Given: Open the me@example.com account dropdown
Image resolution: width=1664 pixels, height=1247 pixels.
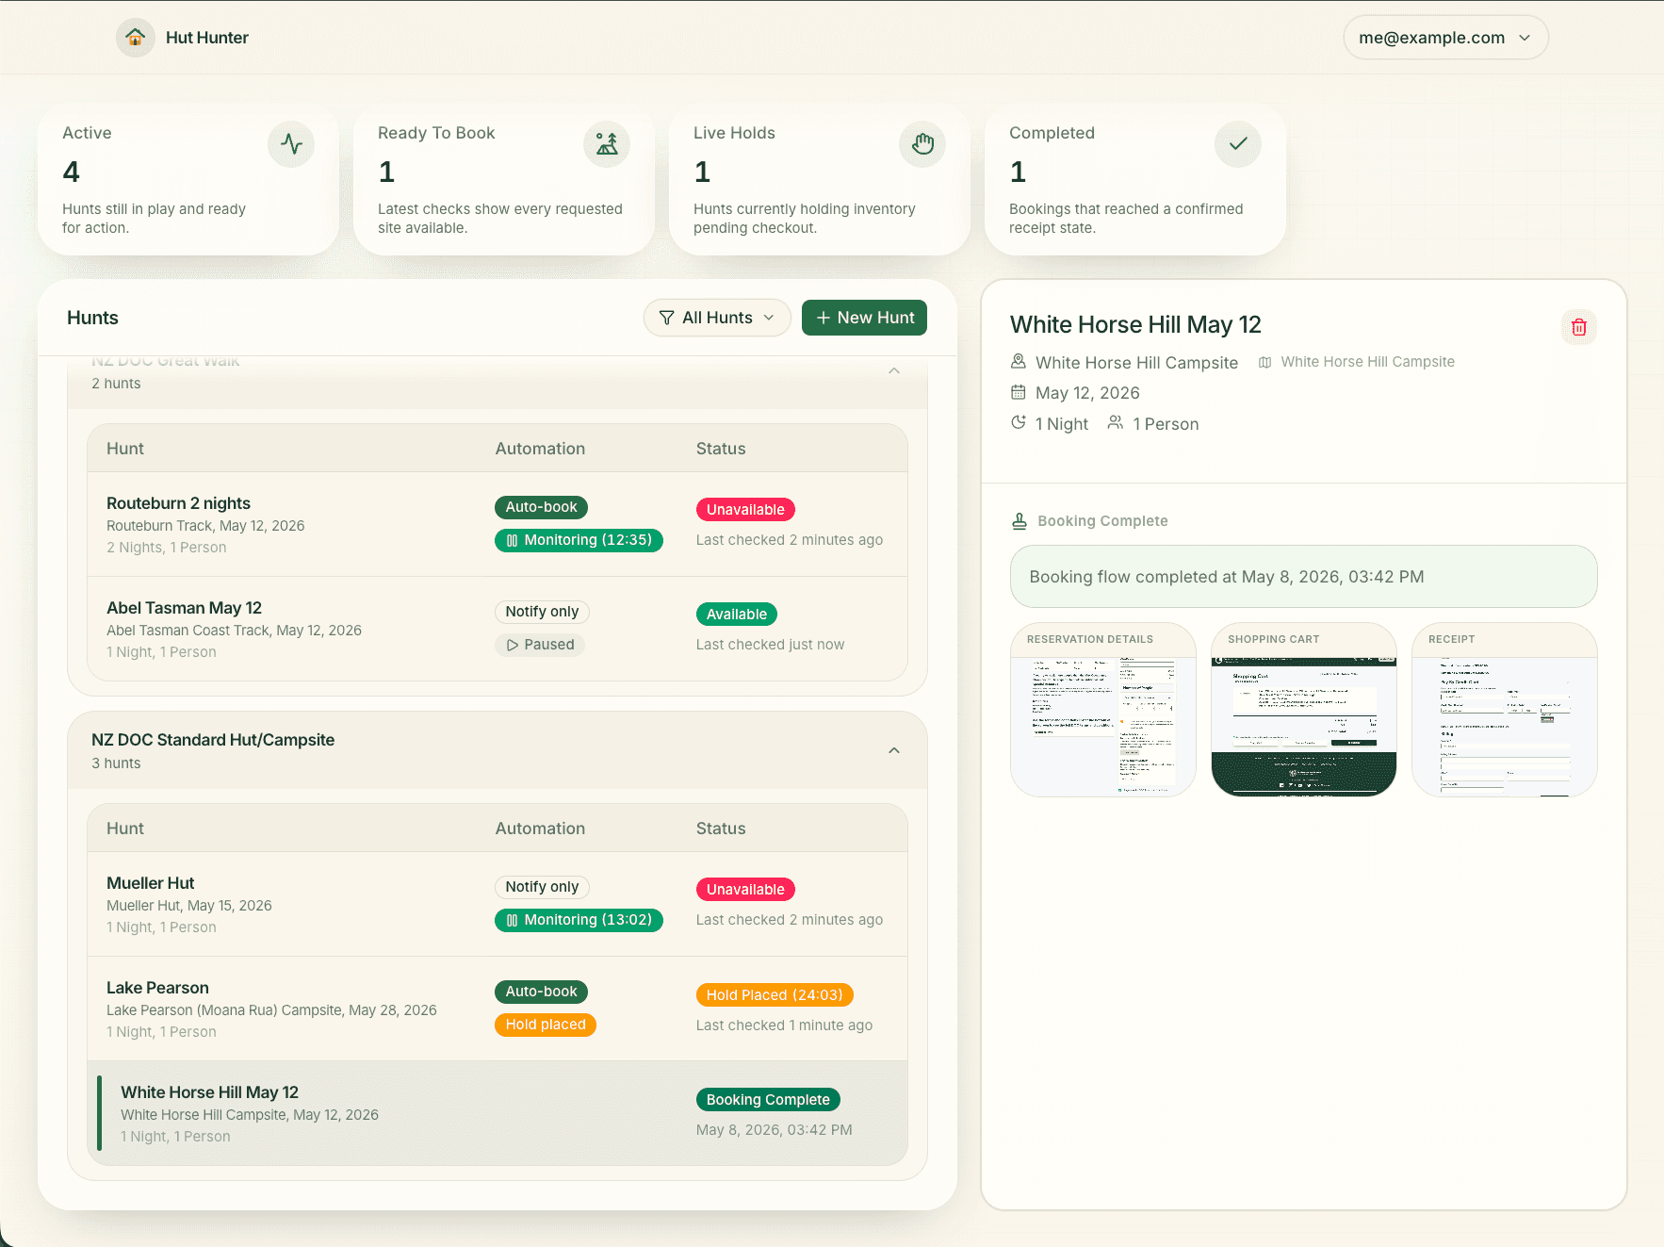Looking at the screenshot, I should tap(1445, 38).
